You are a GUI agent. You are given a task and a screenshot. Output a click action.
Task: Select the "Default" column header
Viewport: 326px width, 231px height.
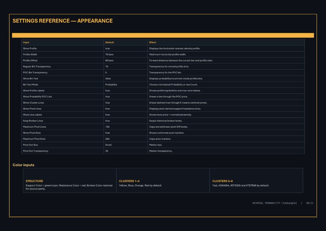(110, 42)
